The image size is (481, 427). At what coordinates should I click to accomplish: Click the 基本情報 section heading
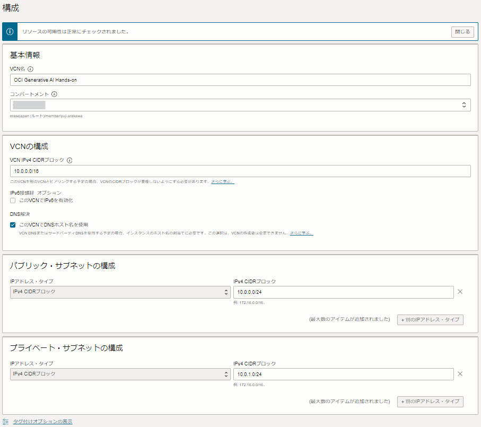click(25, 55)
